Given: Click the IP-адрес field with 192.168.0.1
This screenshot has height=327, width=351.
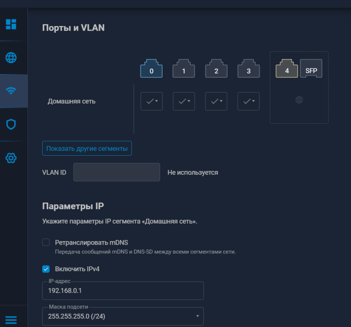Looking at the screenshot, I should tap(123, 291).
